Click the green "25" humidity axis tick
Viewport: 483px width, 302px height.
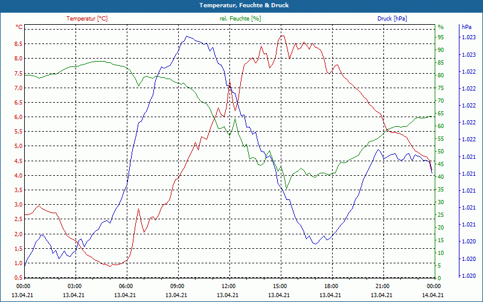pos(441,215)
